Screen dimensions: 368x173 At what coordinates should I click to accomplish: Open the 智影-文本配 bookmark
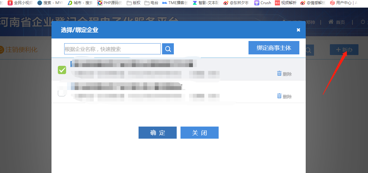point(206,3)
